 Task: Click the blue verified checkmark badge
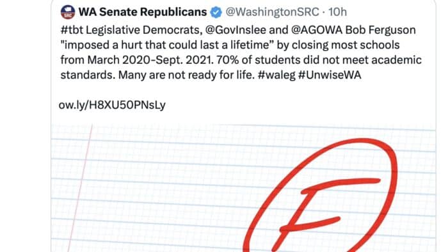[216, 12]
